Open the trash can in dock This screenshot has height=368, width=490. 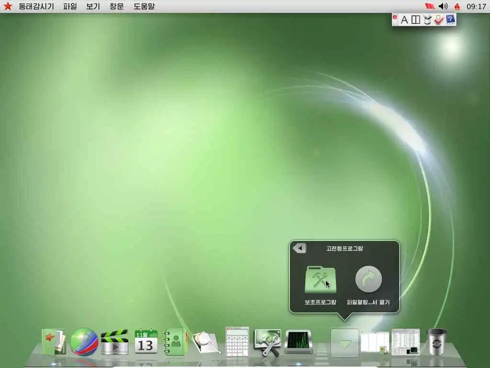point(436,342)
